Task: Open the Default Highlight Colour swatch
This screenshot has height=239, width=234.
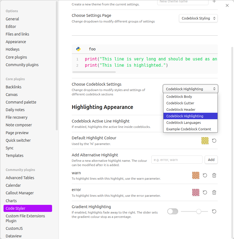Action: pyautogui.click(x=205, y=141)
